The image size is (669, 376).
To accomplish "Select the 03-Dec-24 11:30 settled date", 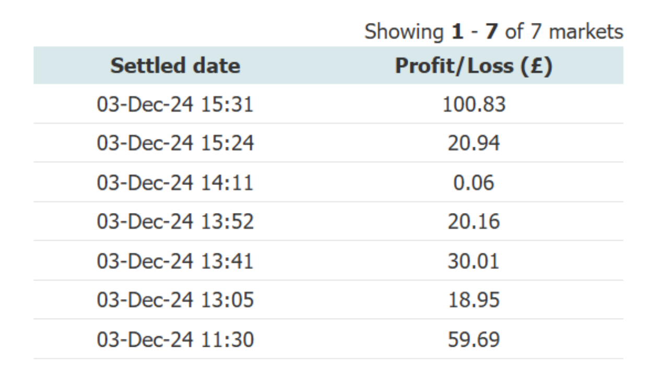I will (175, 339).
